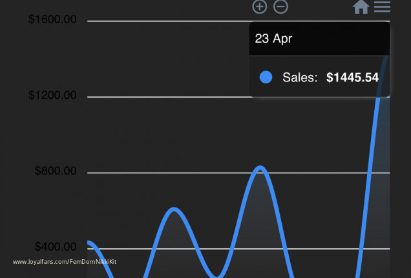Click the blue Sales series dot in tooltip
411x278 pixels.
(x=266, y=78)
